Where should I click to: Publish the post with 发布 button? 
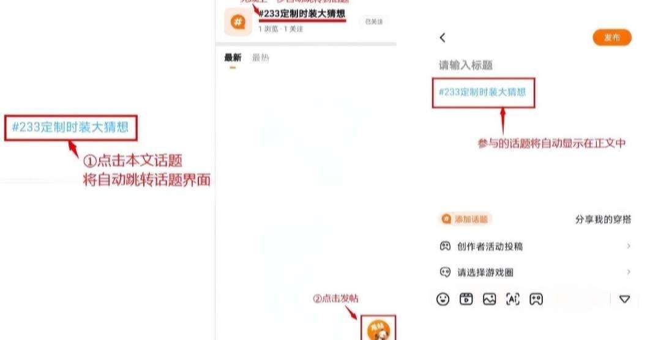point(612,37)
